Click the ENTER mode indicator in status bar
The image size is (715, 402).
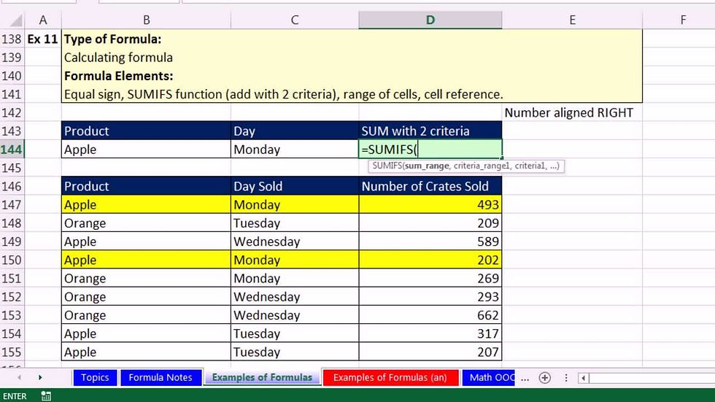pyautogui.click(x=15, y=396)
